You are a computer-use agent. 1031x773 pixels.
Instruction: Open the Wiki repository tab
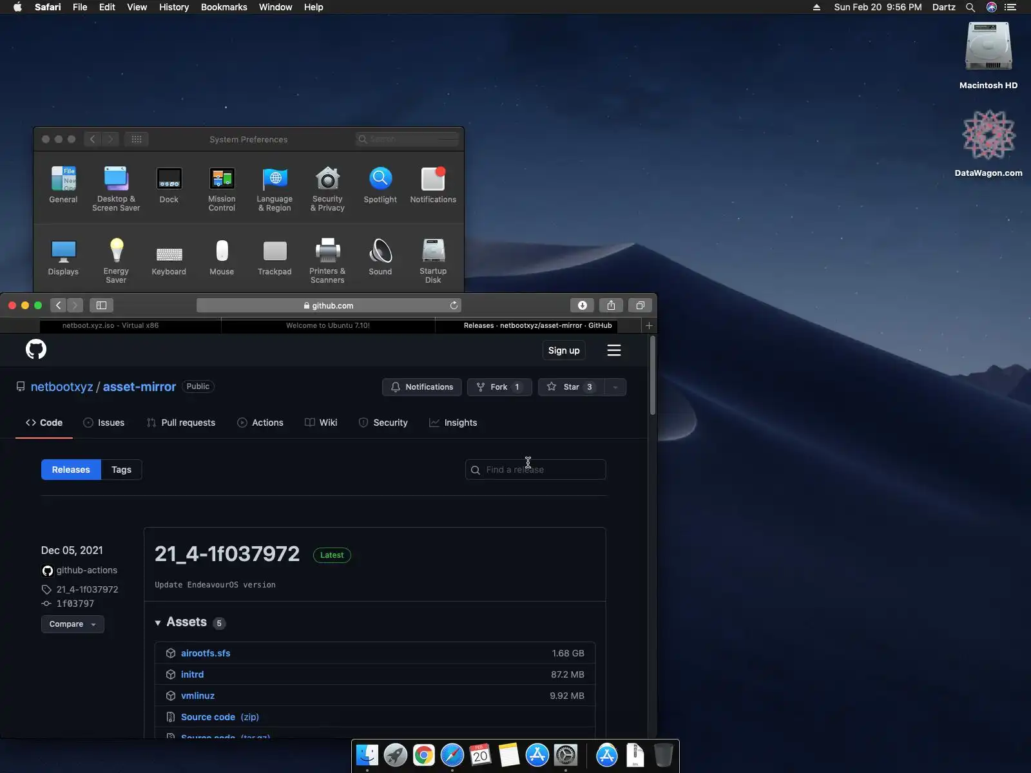321,423
